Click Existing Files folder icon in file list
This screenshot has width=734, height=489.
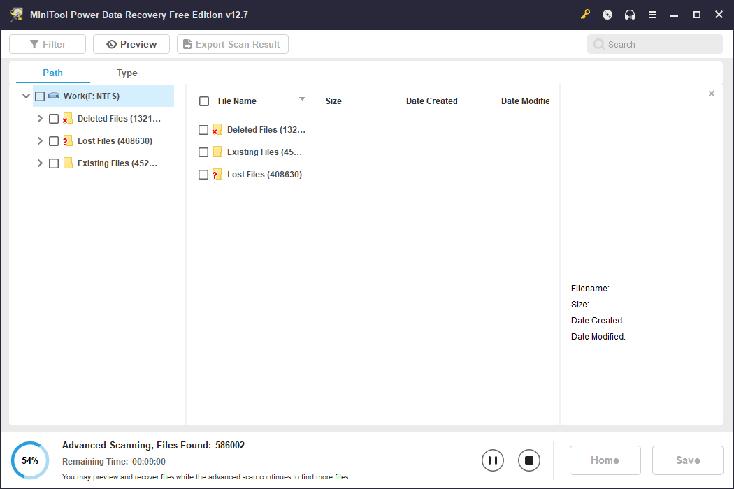click(217, 152)
